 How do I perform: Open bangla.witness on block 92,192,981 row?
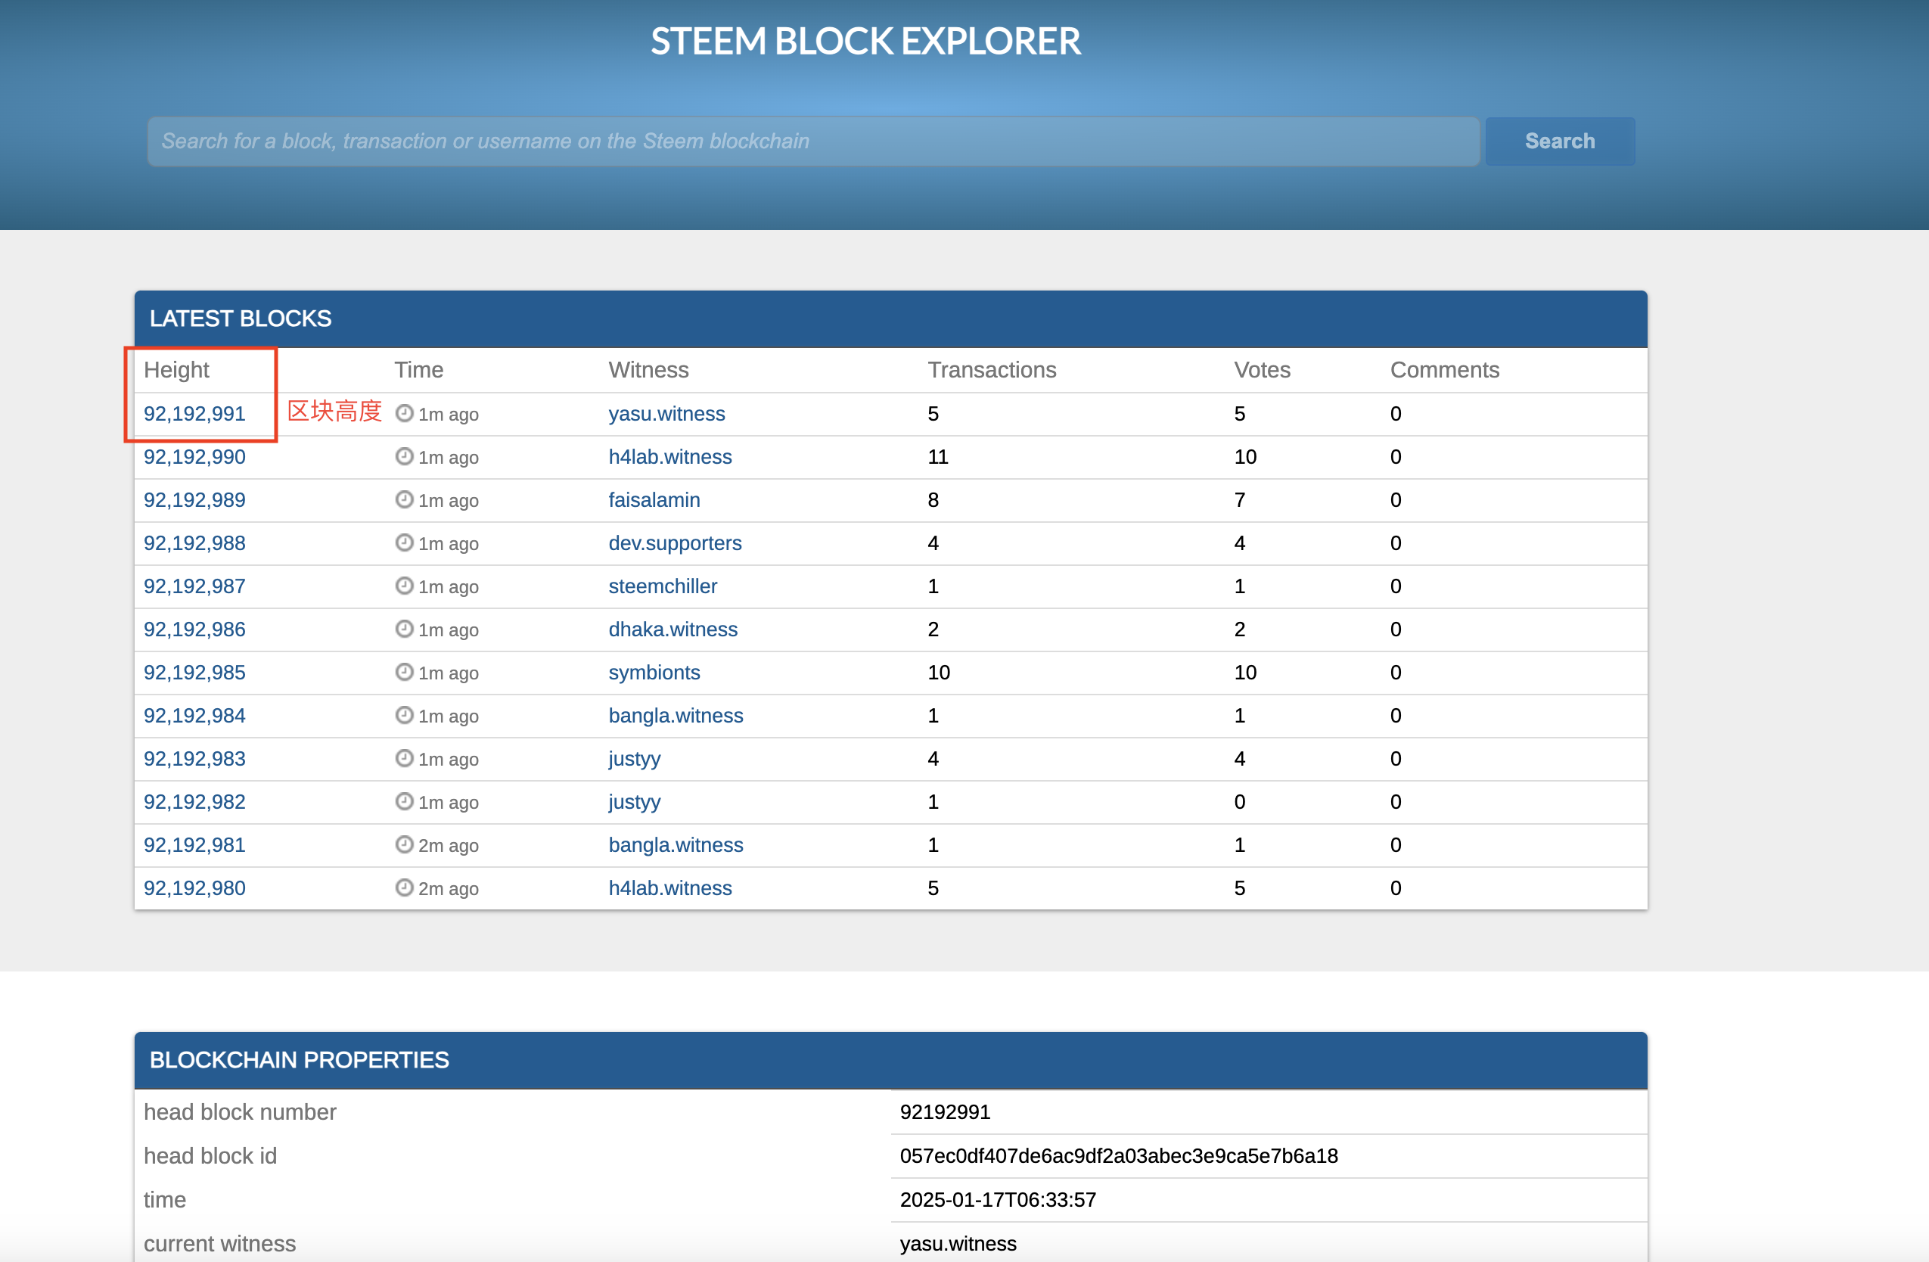pos(676,844)
